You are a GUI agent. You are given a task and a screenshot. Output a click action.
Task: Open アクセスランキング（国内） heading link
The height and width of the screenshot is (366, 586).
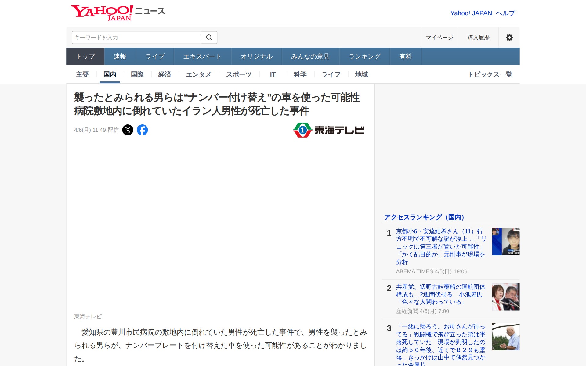(x=424, y=217)
